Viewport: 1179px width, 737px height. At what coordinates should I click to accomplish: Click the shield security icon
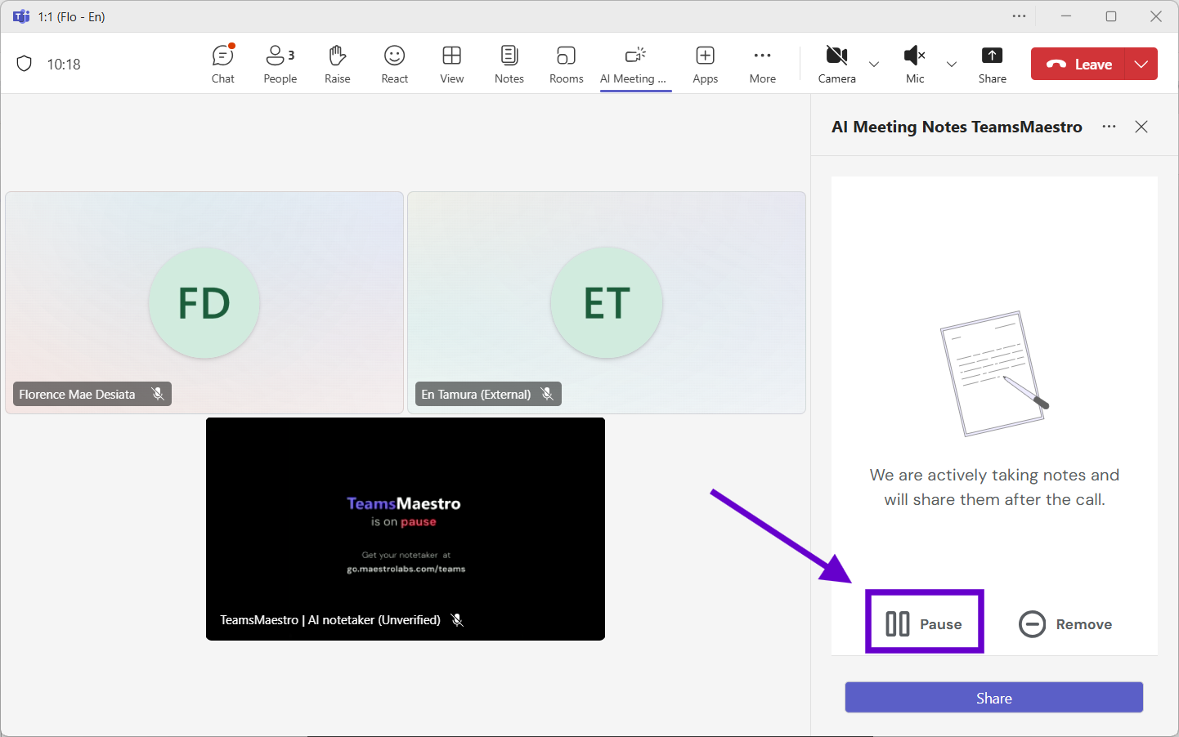25,64
